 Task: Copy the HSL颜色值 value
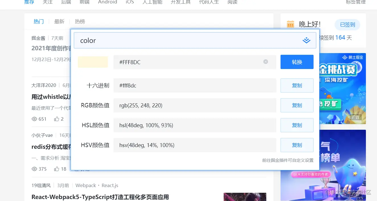click(x=297, y=125)
